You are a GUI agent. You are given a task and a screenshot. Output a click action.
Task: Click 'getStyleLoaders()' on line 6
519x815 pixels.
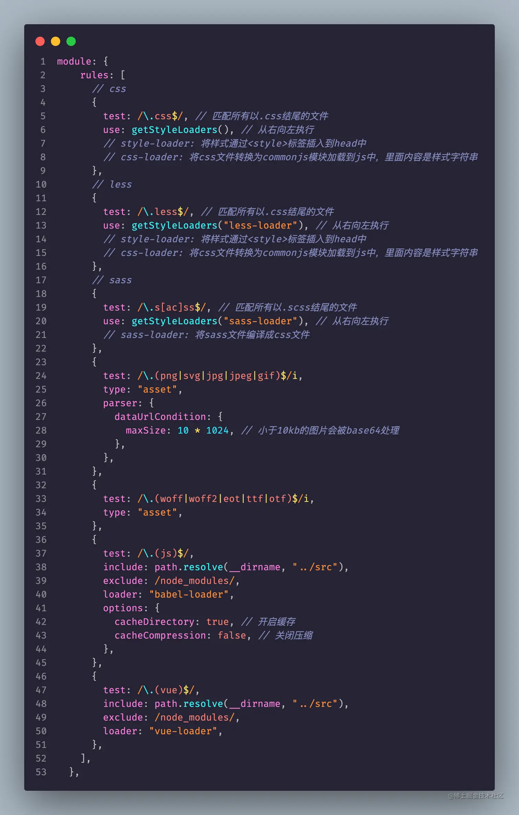tap(180, 130)
